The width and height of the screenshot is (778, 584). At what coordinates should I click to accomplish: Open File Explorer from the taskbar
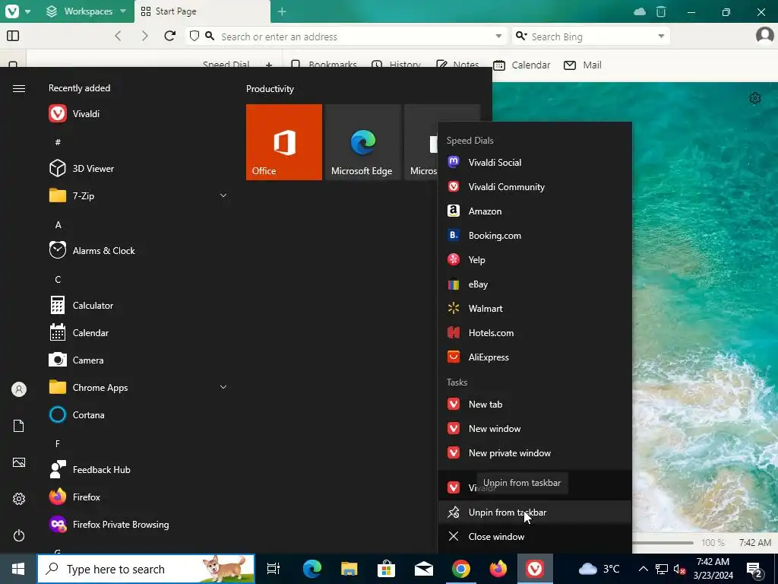[349, 569]
